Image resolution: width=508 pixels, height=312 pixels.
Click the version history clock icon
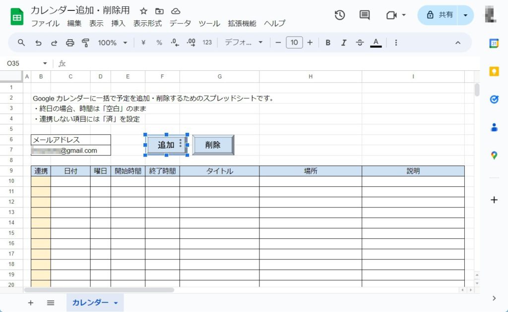coord(340,15)
